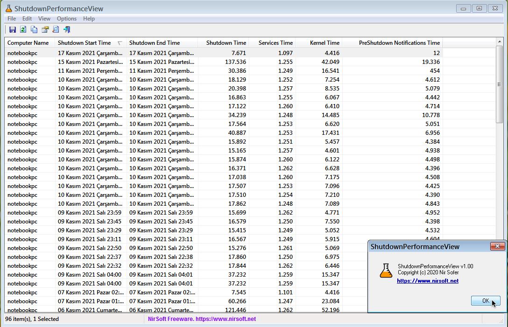Screen dimensions: 508x327
Task: Click the Save Selected Items floppy disk icon
Action: 12,30
